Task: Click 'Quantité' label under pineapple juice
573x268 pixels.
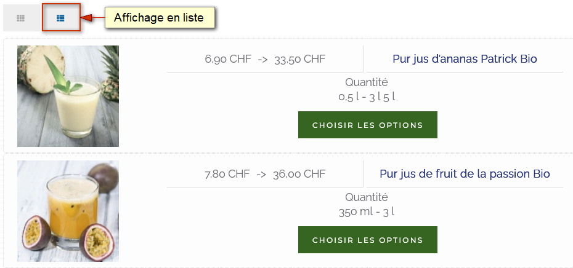Action: tap(367, 82)
